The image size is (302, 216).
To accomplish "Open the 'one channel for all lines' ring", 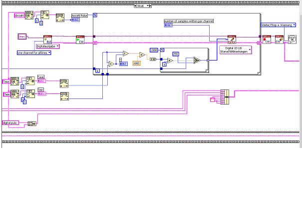I will pos(34,52).
